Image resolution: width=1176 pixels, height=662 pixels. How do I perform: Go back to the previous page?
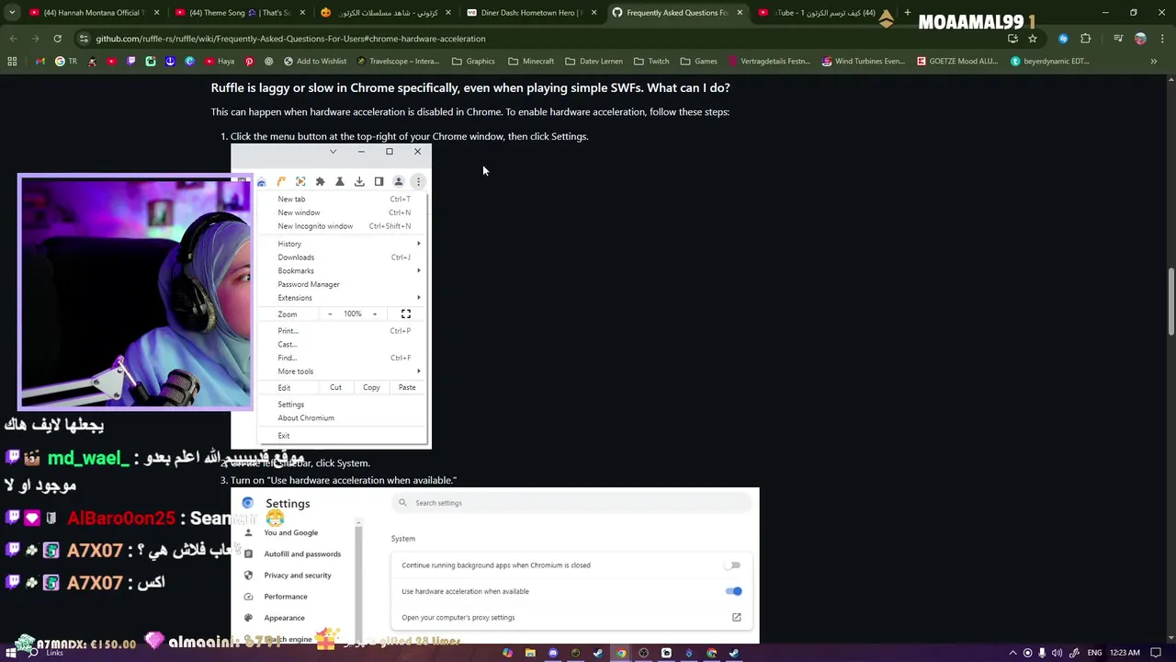point(14,39)
